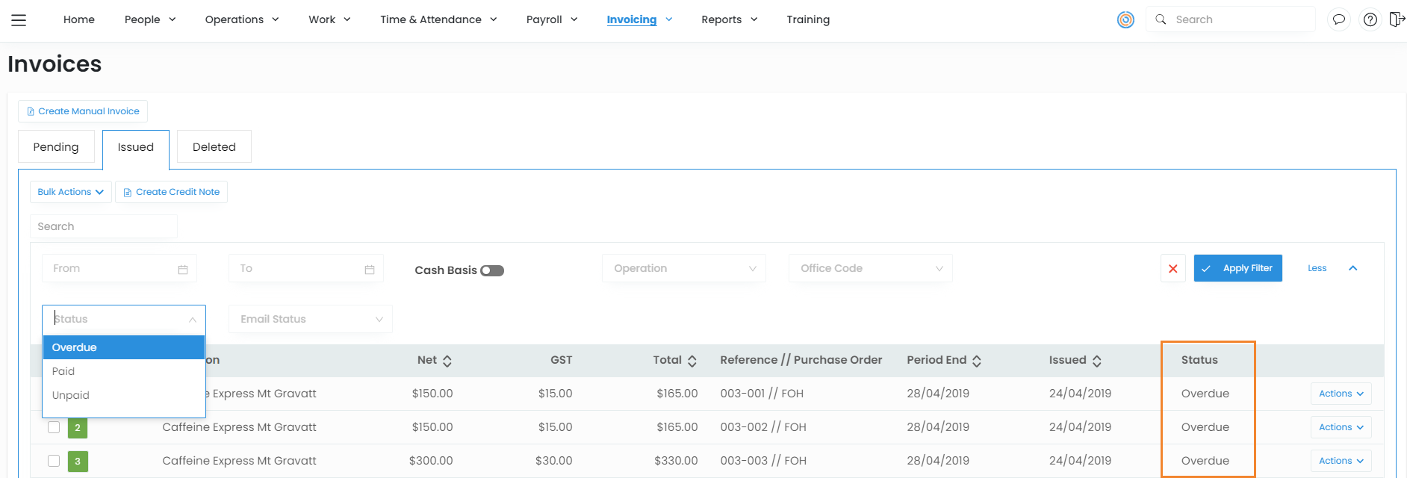Click the chat speech bubble icon

pyautogui.click(x=1339, y=20)
